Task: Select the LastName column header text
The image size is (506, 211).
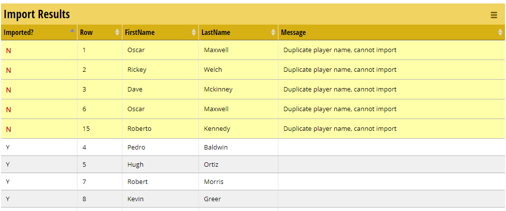Action: point(216,32)
